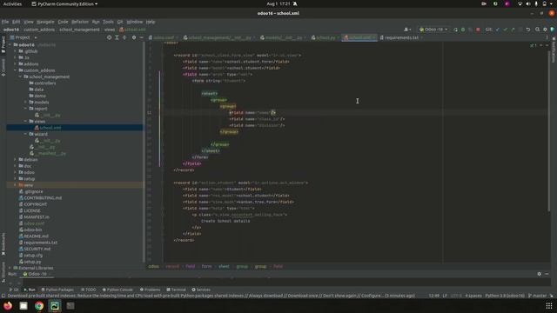Open the Tools menu

(x=108, y=22)
